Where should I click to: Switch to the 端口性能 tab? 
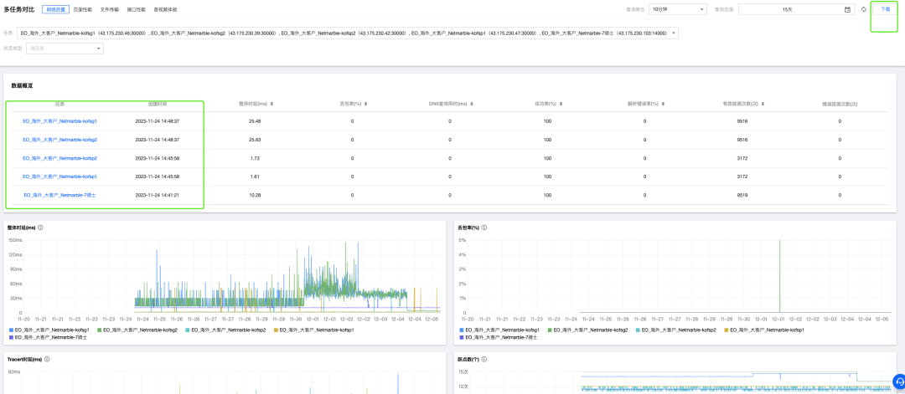pos(137,10)
